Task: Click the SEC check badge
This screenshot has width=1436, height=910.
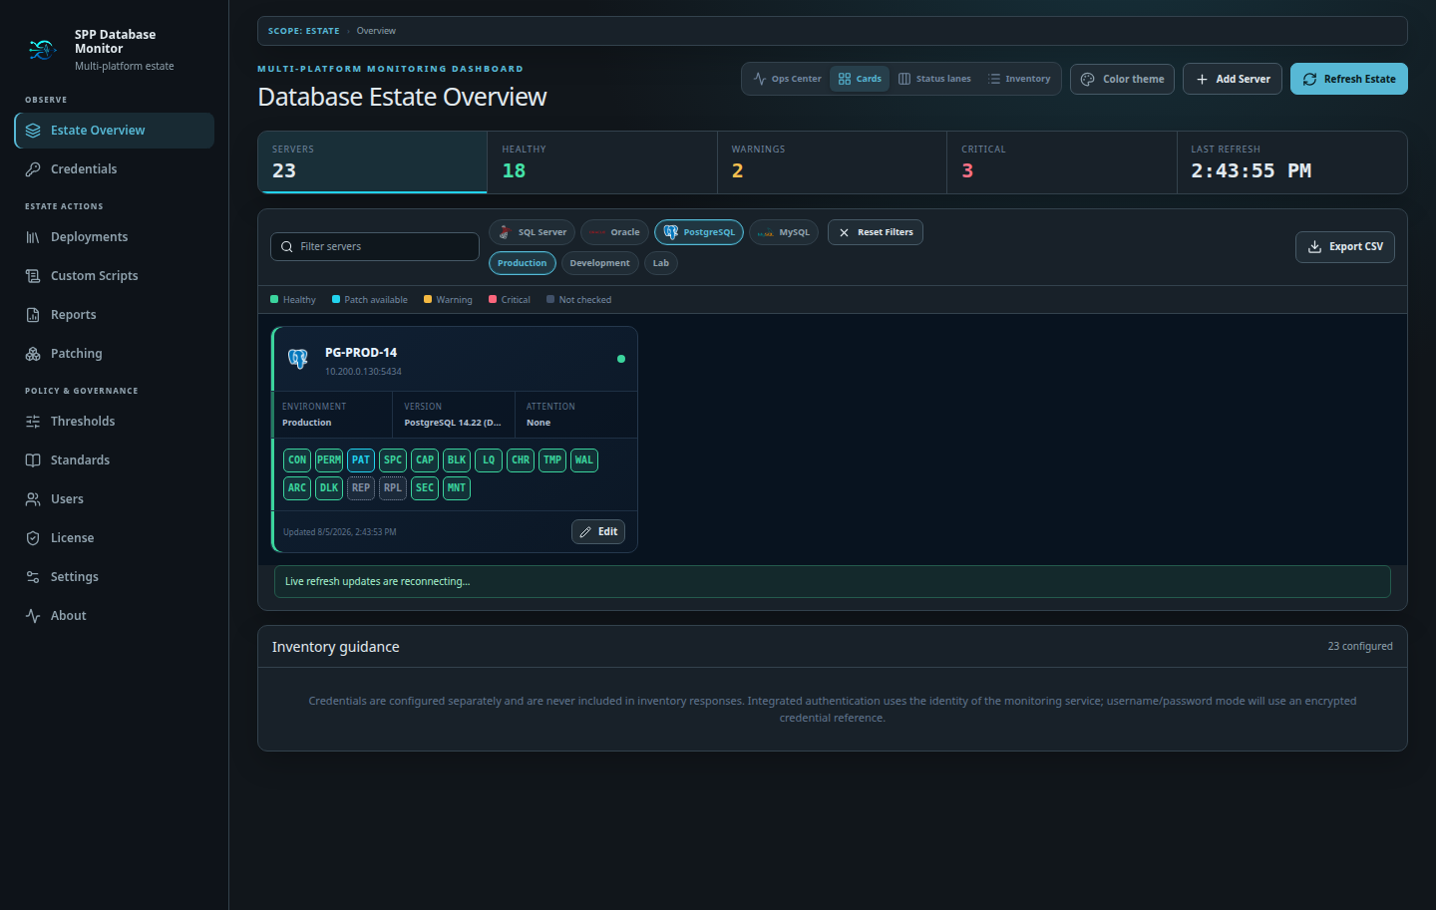Action: [x=425, y=488]
